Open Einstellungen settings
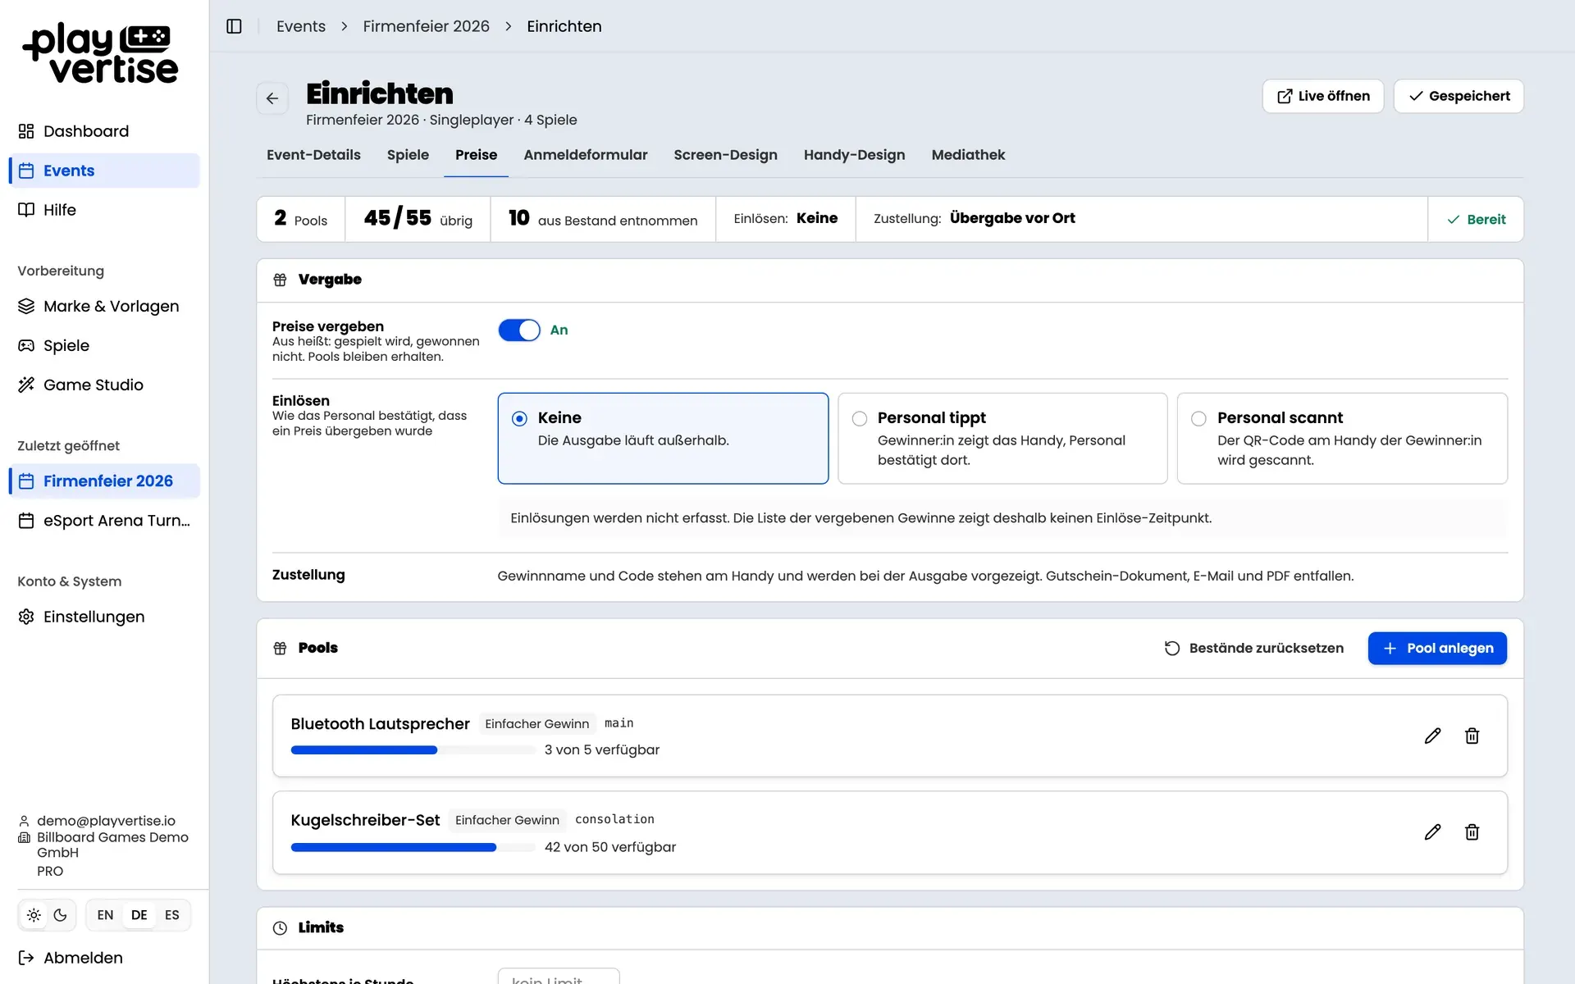This screenshot has height=984, width=1575. 104,617
